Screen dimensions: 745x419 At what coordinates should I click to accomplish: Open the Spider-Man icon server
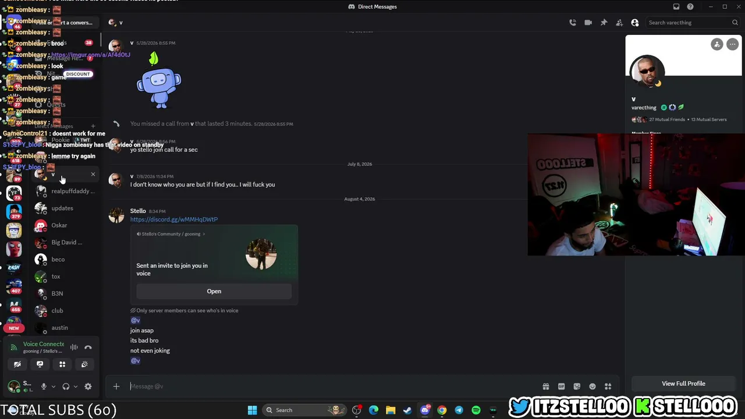coord(14,248)
